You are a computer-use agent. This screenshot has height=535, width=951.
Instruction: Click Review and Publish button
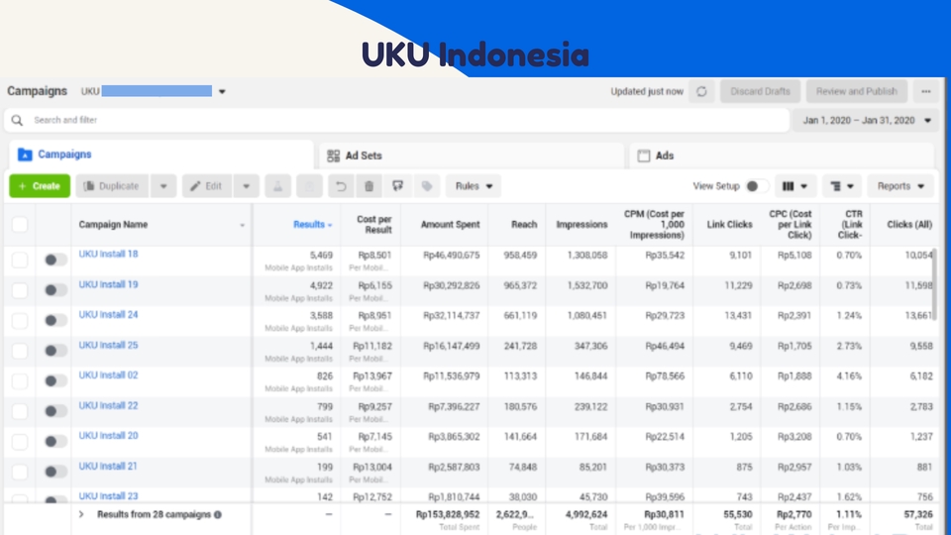pyautogui.click(x=856, y=91)
